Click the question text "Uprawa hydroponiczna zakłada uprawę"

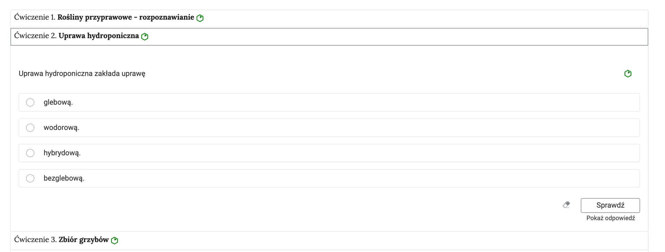(x=82, y=74)
